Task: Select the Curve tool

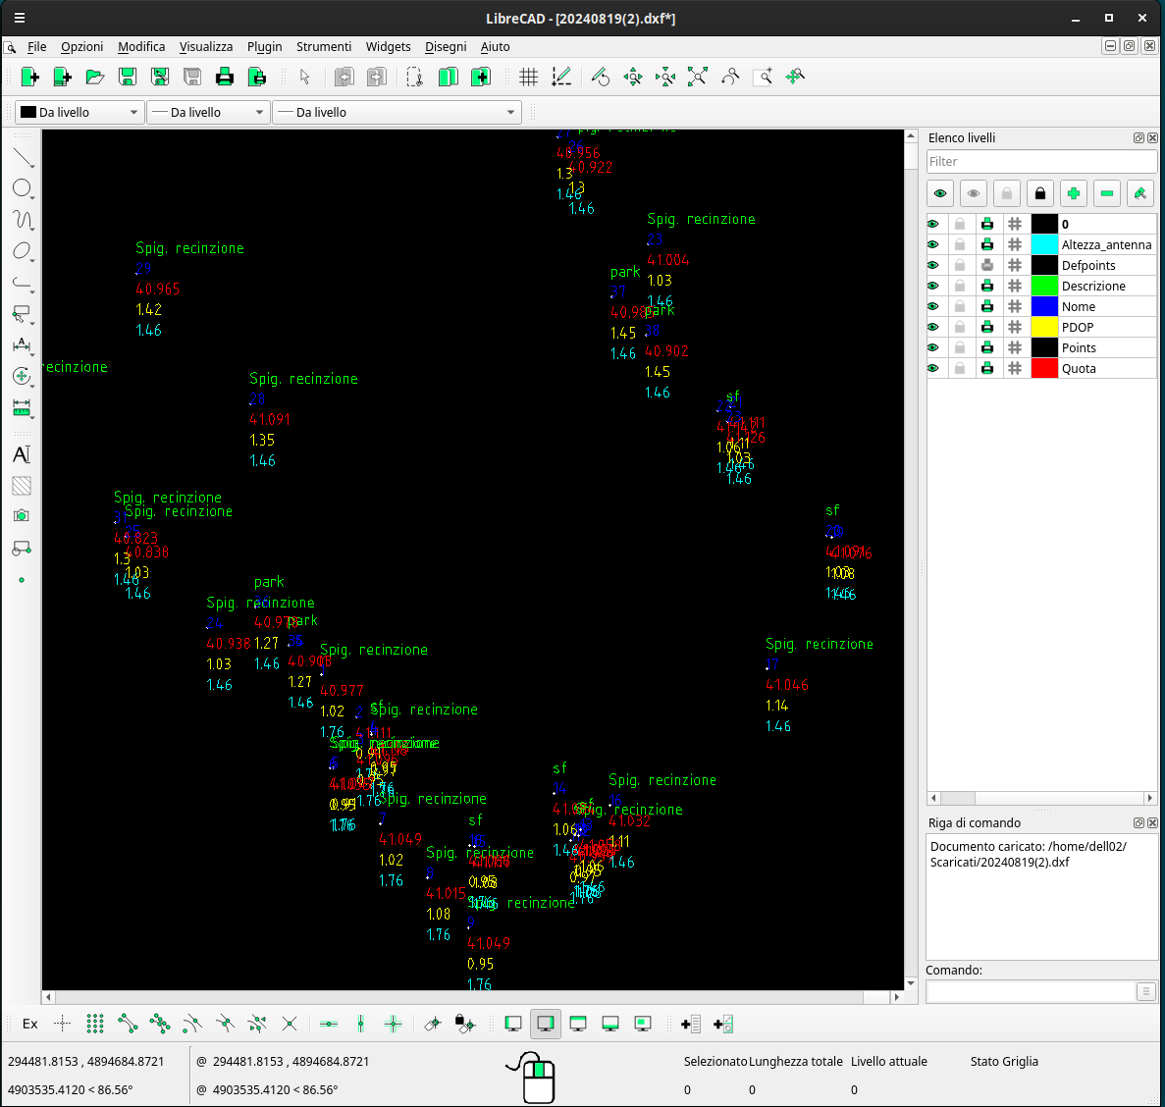Action: pyautogui.click(x=23, y=220)
